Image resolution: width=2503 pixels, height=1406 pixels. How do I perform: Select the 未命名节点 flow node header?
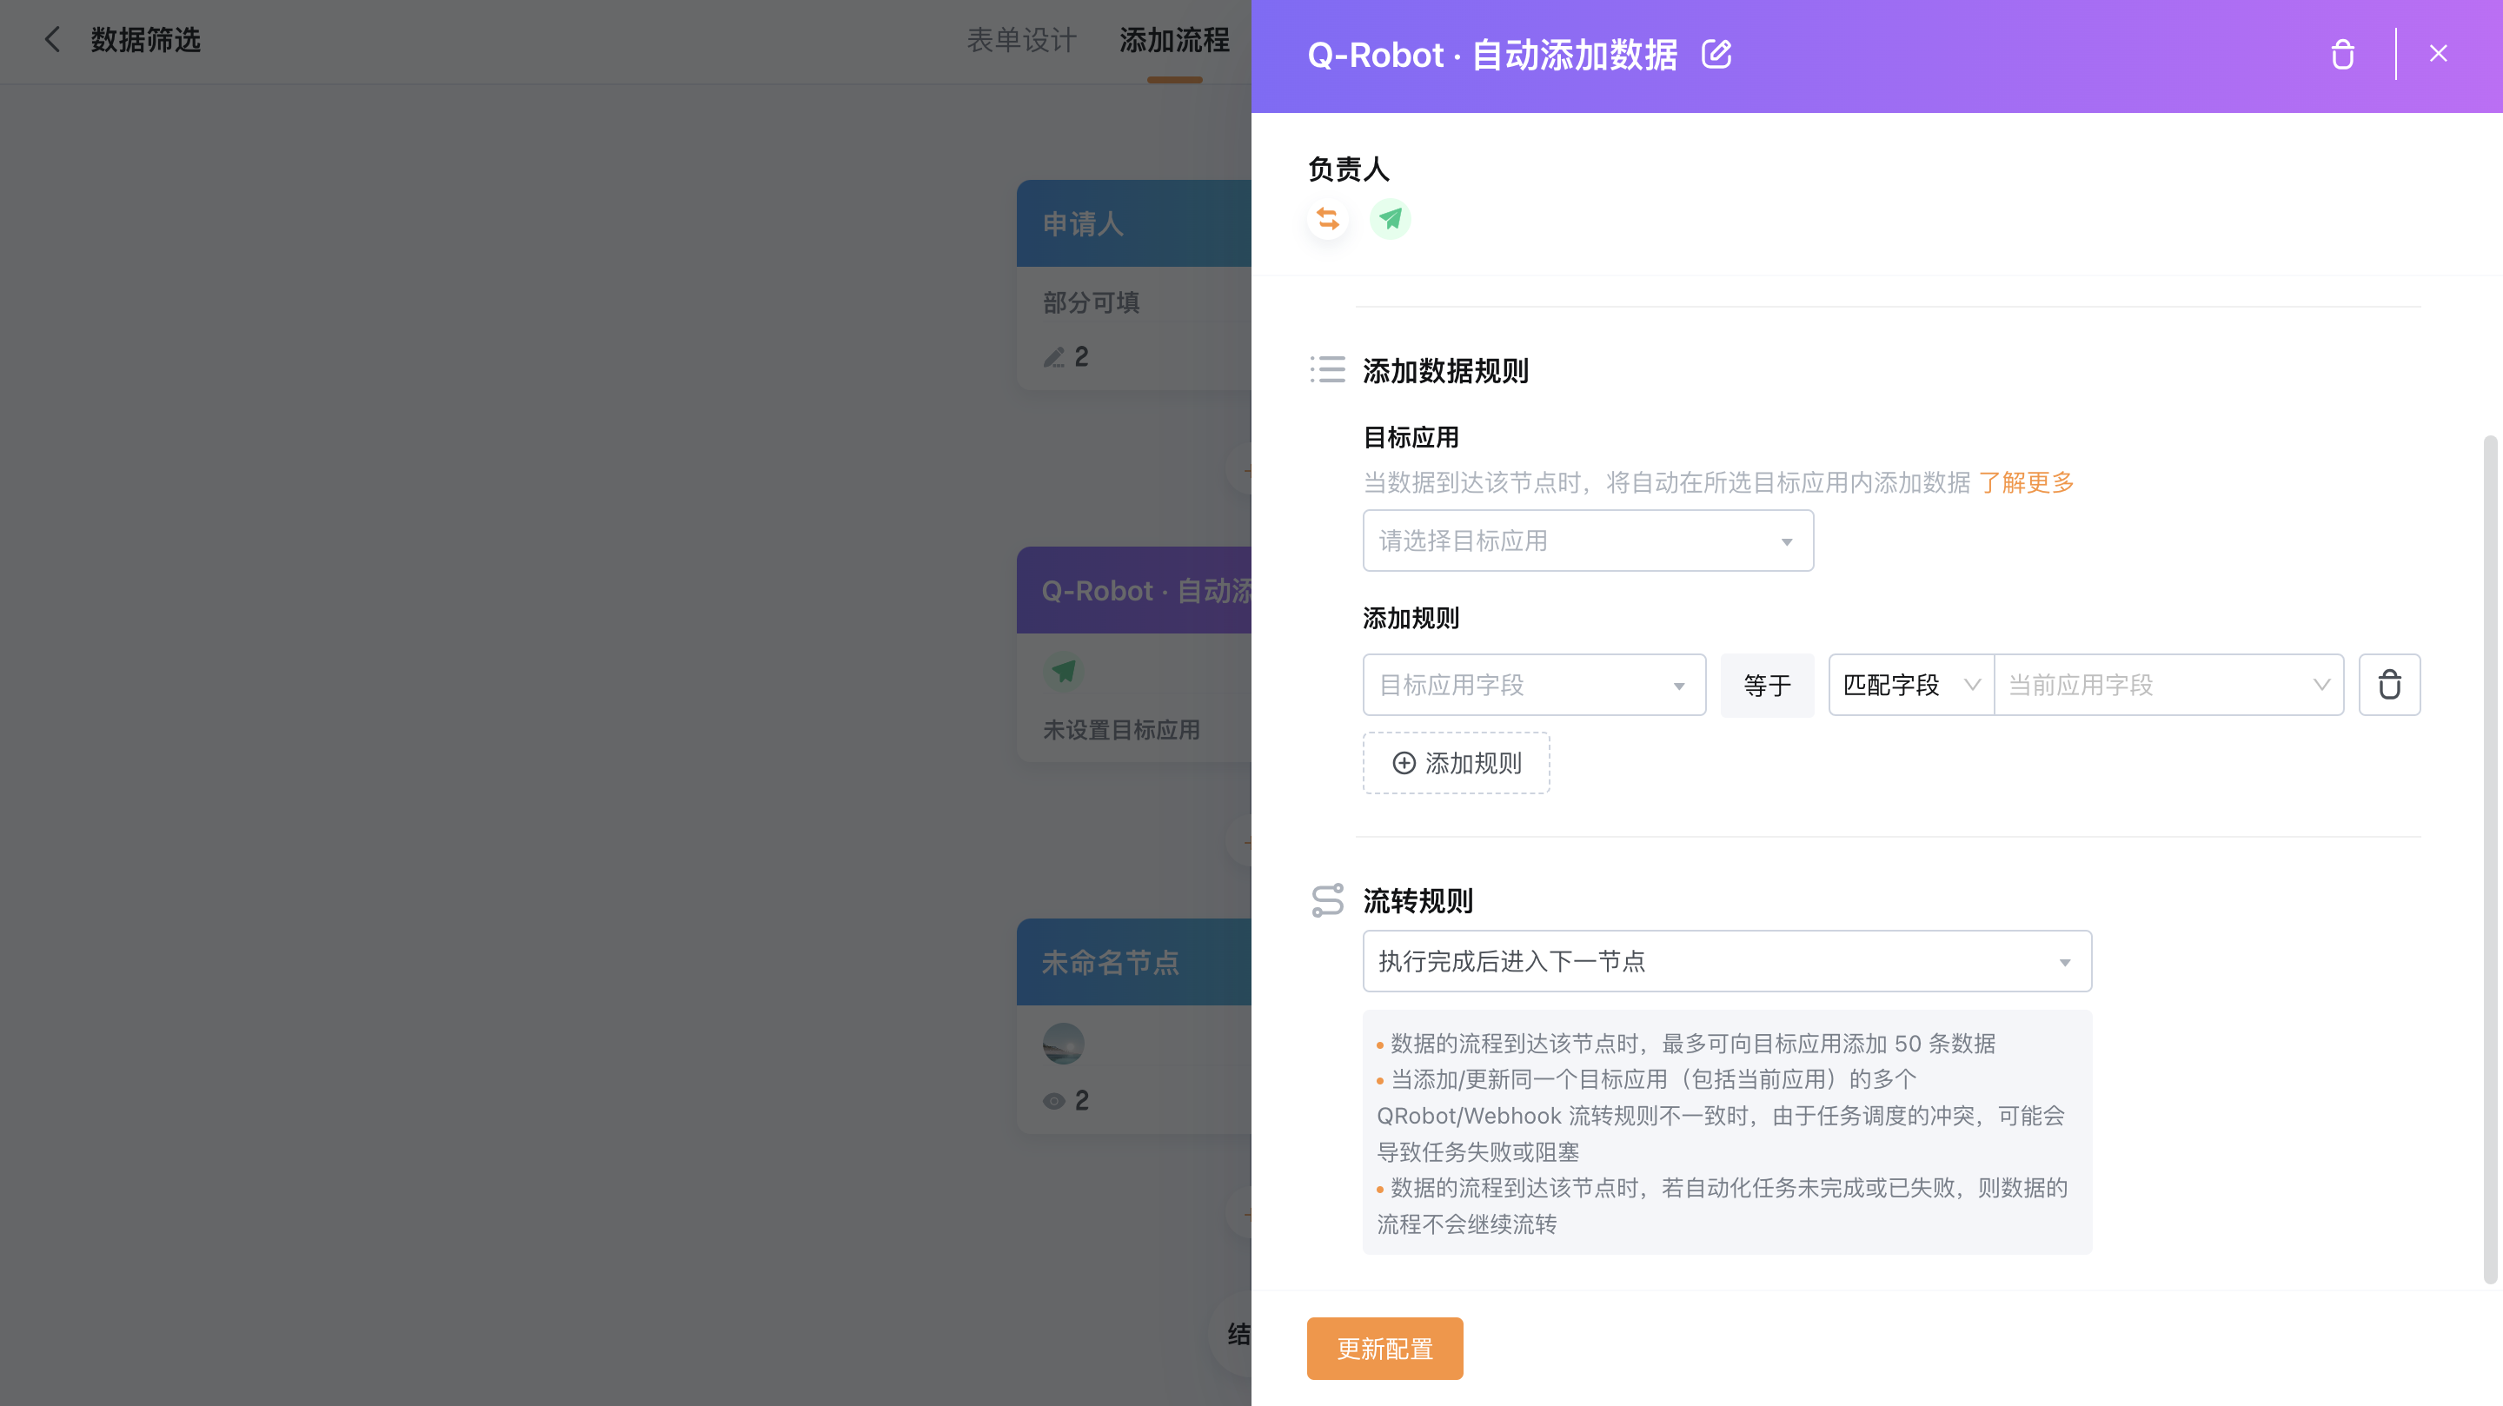(1134, 962)
